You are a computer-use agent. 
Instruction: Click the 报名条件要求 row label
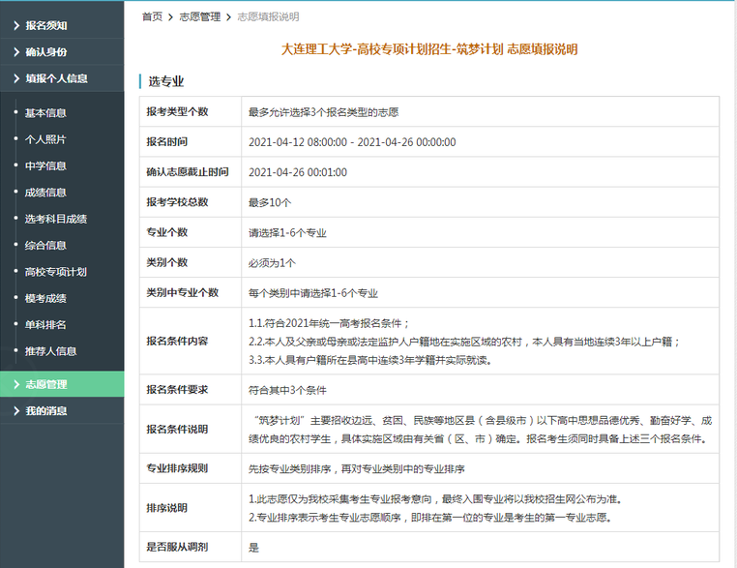[177, 389]
